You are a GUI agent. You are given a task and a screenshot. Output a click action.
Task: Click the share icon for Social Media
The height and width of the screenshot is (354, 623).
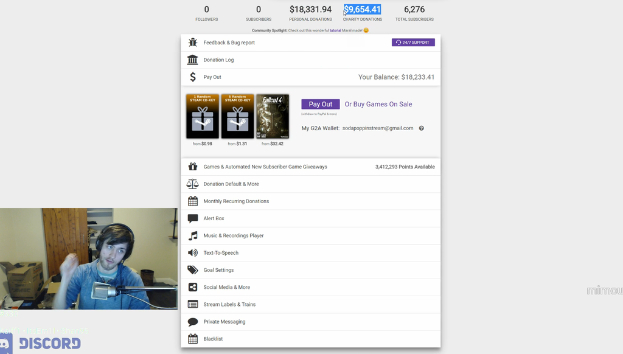tap(193, 287)
